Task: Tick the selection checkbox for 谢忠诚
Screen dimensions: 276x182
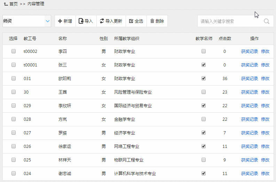Action: tap(14, 173)
